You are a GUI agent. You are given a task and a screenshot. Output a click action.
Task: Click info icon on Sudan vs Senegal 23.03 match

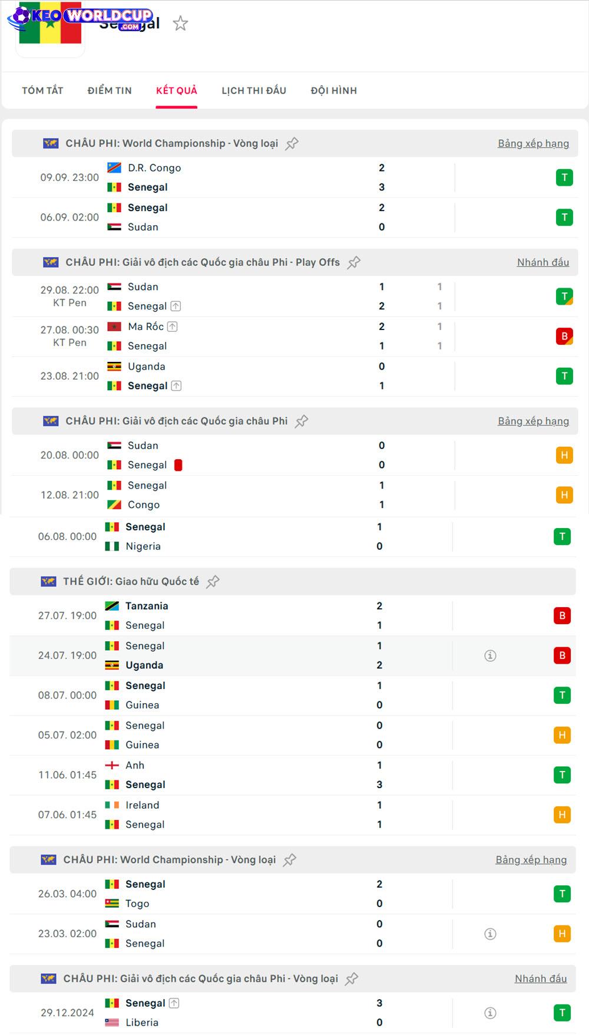coord(490,934)
